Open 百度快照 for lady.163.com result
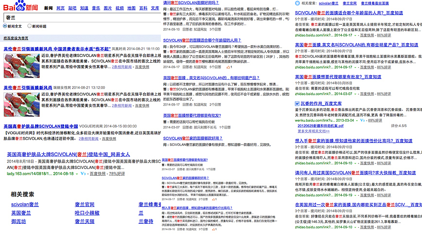Viewport: 422px width, 234px height. click(x=98, y=174)
